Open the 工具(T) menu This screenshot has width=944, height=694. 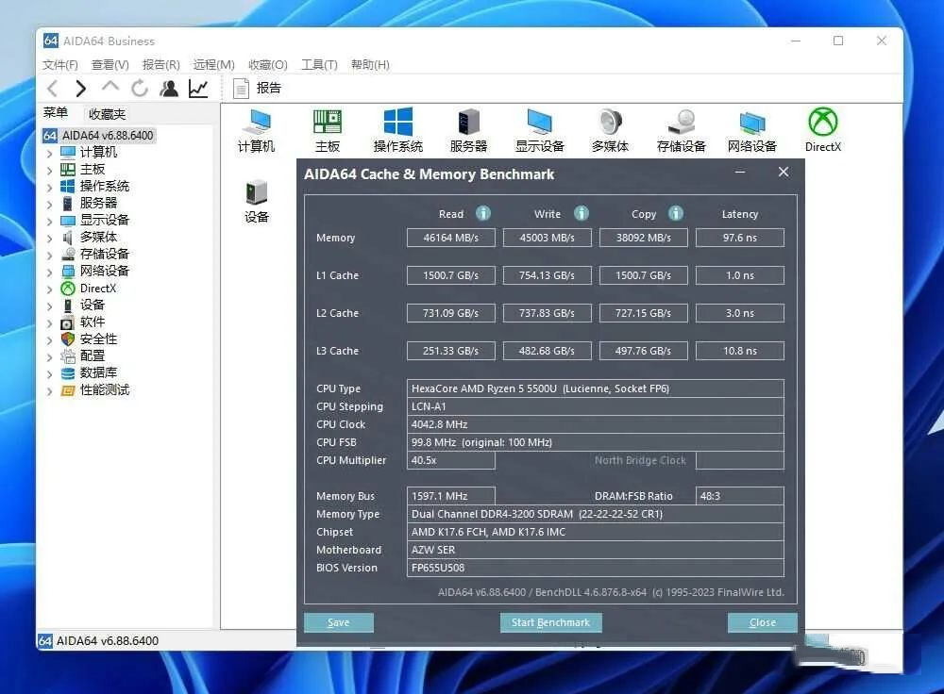tap(319, 64)
